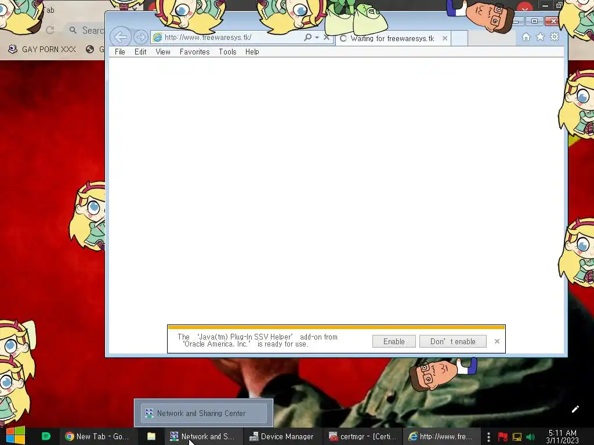The height and width of the screenshot is (445, 594).
Task: Stop loading with address bar X button
Action: pos(326,37)
